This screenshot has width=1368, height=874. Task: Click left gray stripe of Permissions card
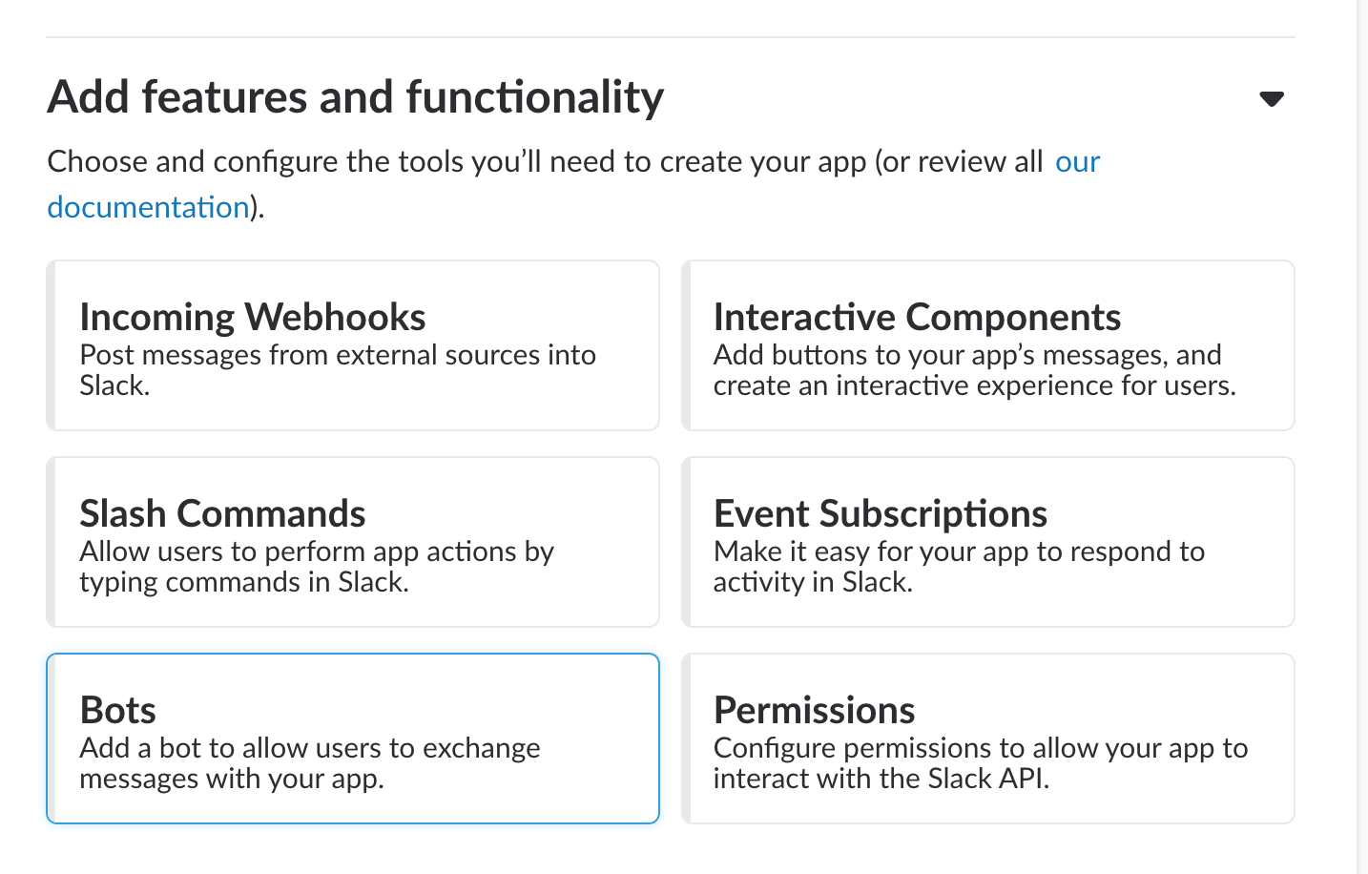click(686, 739)
